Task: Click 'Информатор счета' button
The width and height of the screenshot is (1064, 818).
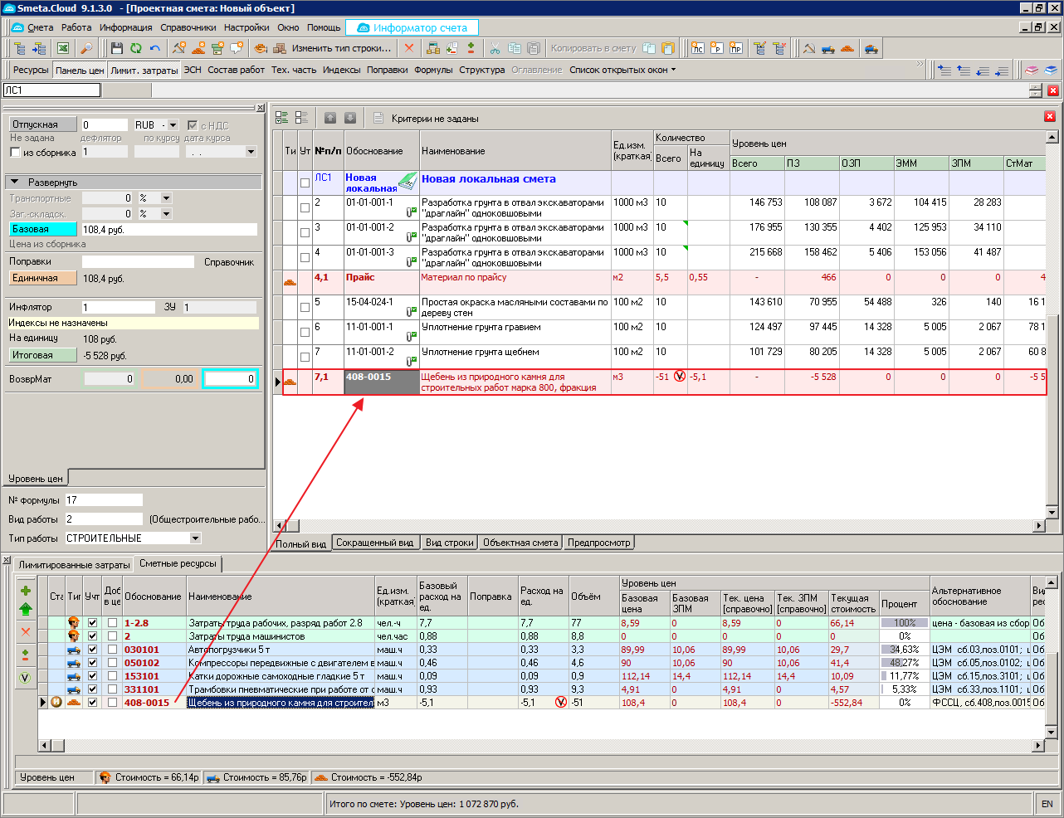Action: pyautogui.click(x=412, y=27)
